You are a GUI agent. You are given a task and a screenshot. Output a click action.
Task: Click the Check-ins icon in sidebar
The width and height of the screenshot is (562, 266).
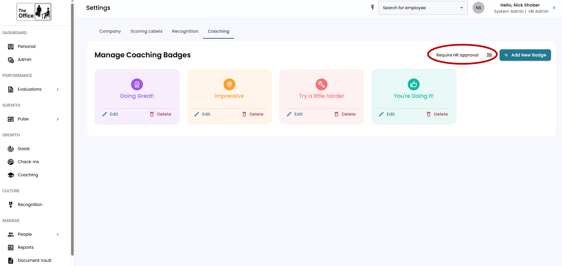click(x=11, y=162)
